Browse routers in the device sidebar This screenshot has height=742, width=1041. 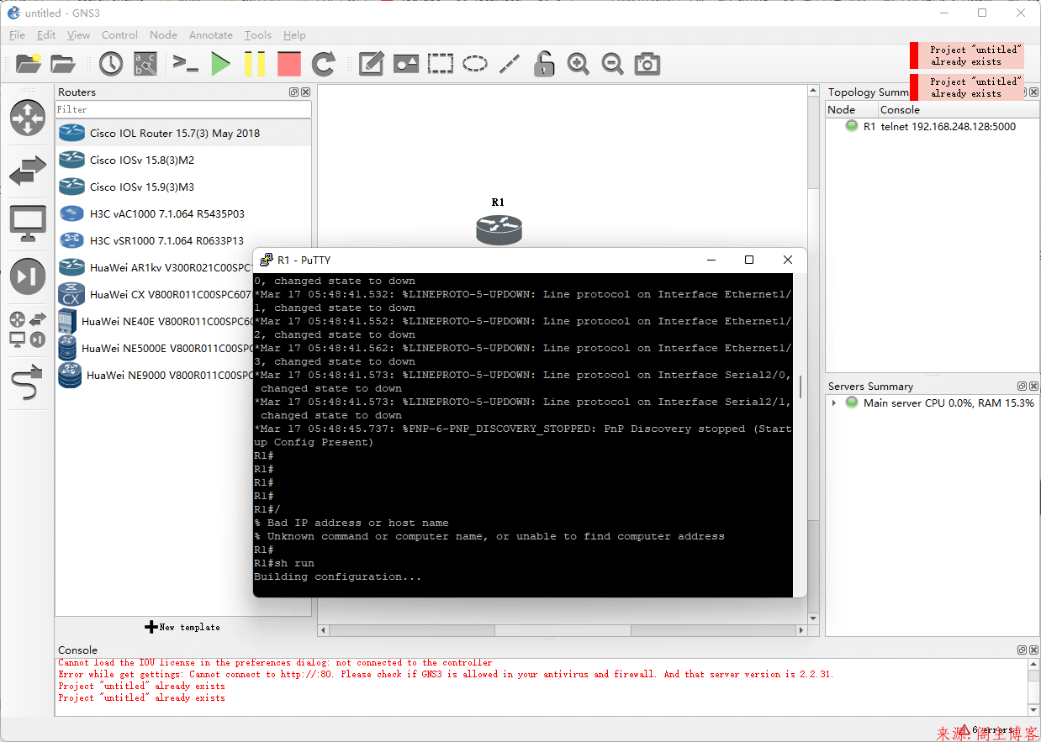pos(28,118)
